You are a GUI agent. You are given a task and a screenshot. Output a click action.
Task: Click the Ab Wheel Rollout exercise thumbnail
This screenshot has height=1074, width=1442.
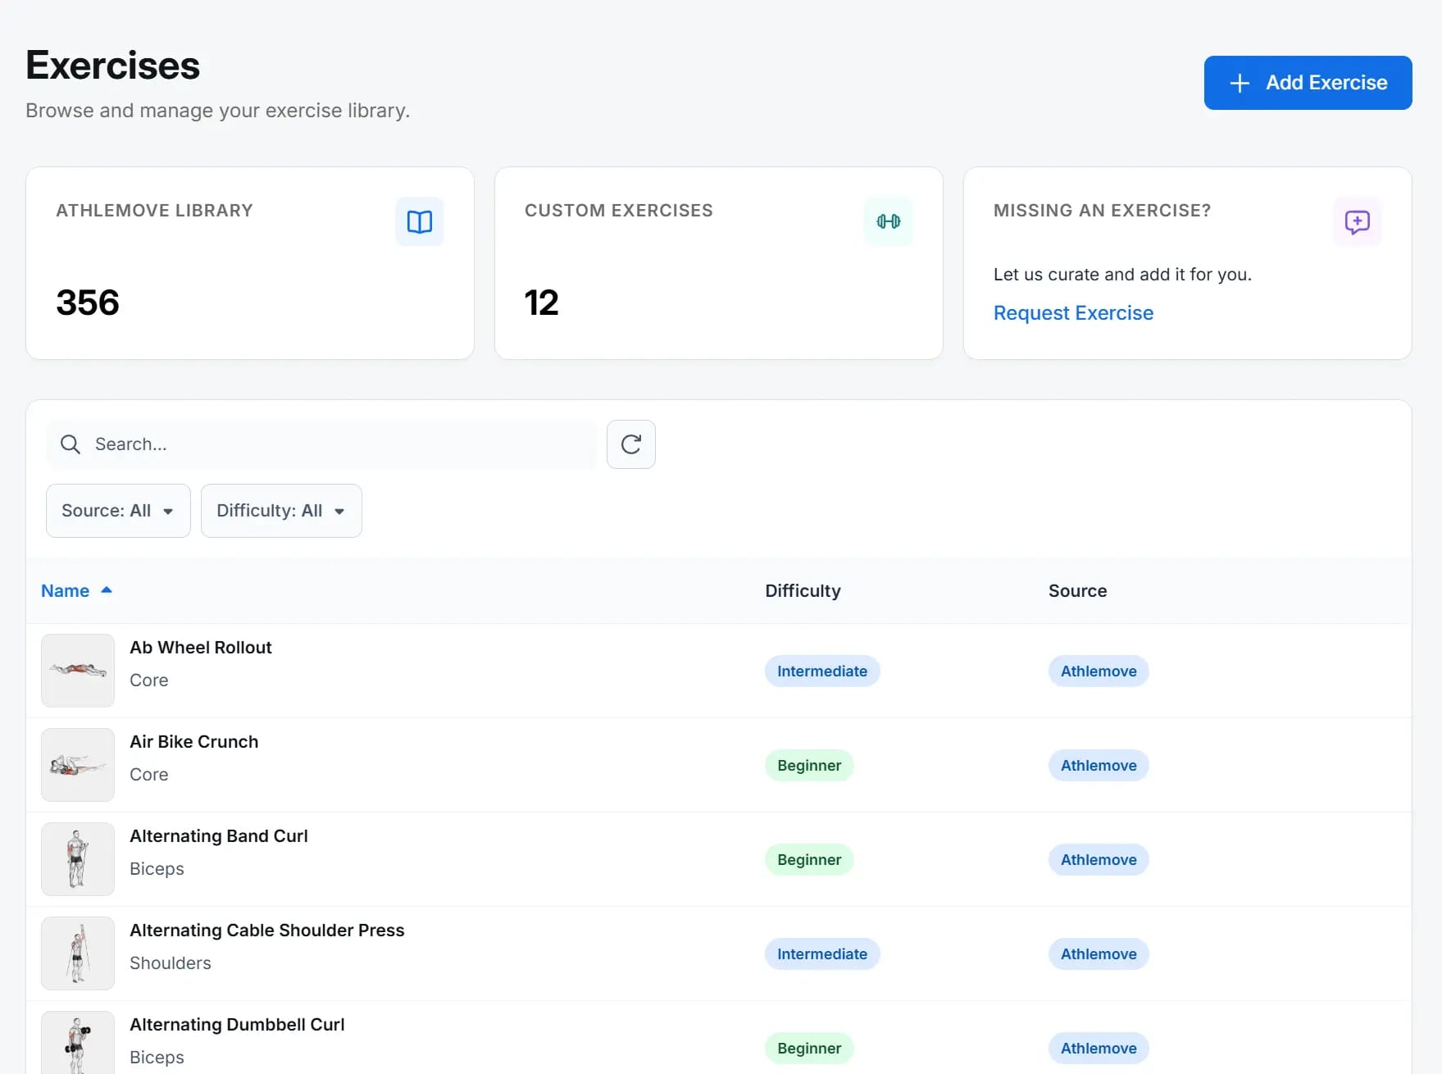click(77, 670)
